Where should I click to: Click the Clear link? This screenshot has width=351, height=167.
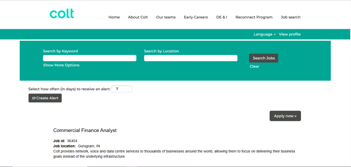[x=255, y=67]
